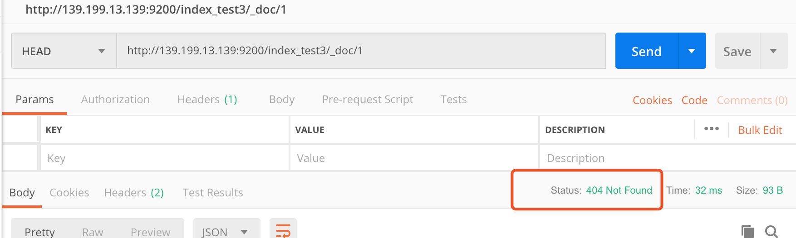796x238 pixels.
Task: Open the Pre-request Script tab
Action: tap(368, 100)
